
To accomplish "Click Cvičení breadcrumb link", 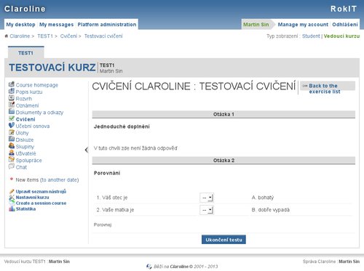I will coord(68,36).
